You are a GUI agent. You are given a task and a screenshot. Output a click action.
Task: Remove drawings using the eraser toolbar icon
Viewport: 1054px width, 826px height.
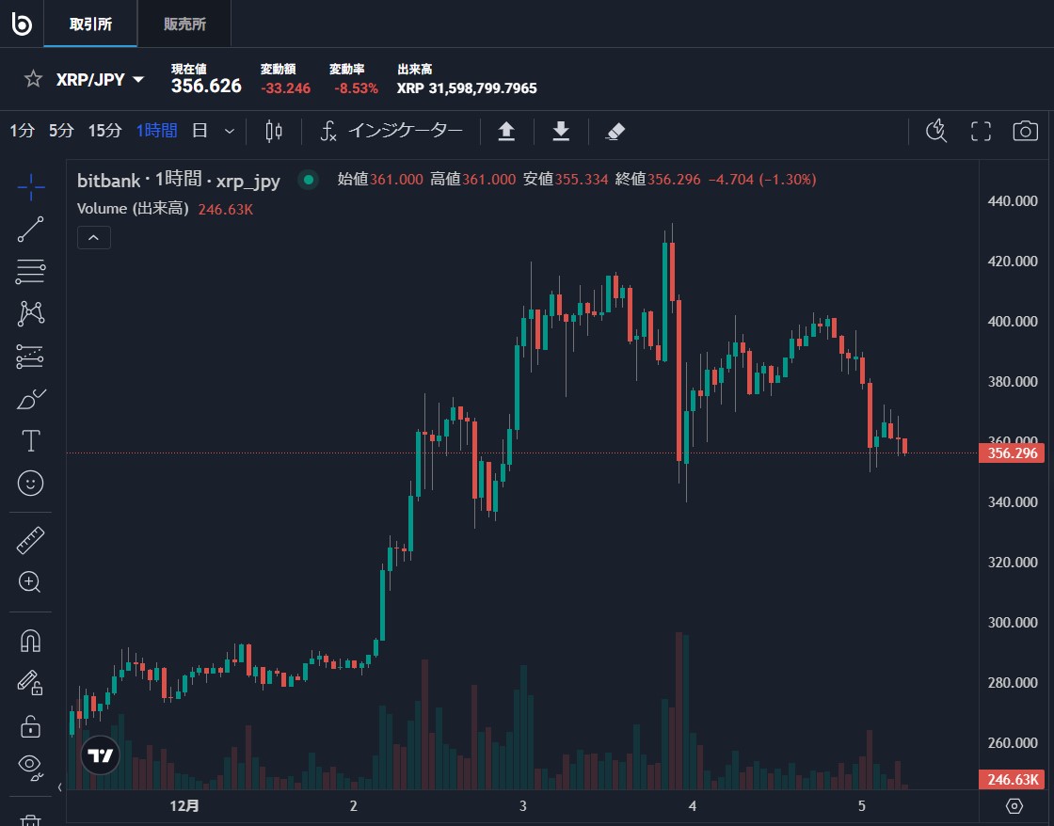(x=615, y=131)
